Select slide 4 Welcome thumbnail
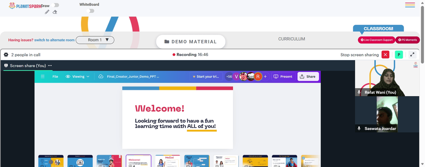 point(139,161)
